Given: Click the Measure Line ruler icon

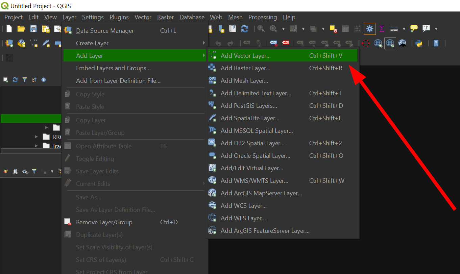Looking at the screenshot, I should click(x=394, y=29).
